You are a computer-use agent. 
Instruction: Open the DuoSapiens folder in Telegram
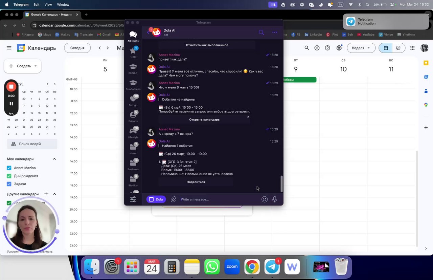coord(133,85)
